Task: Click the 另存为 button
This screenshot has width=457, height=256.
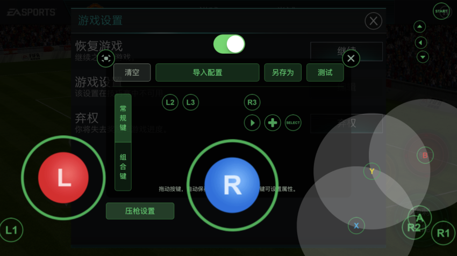Action: [x=283, y=72]
